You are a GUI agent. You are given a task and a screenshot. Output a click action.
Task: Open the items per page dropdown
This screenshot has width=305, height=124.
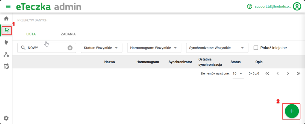237,73
